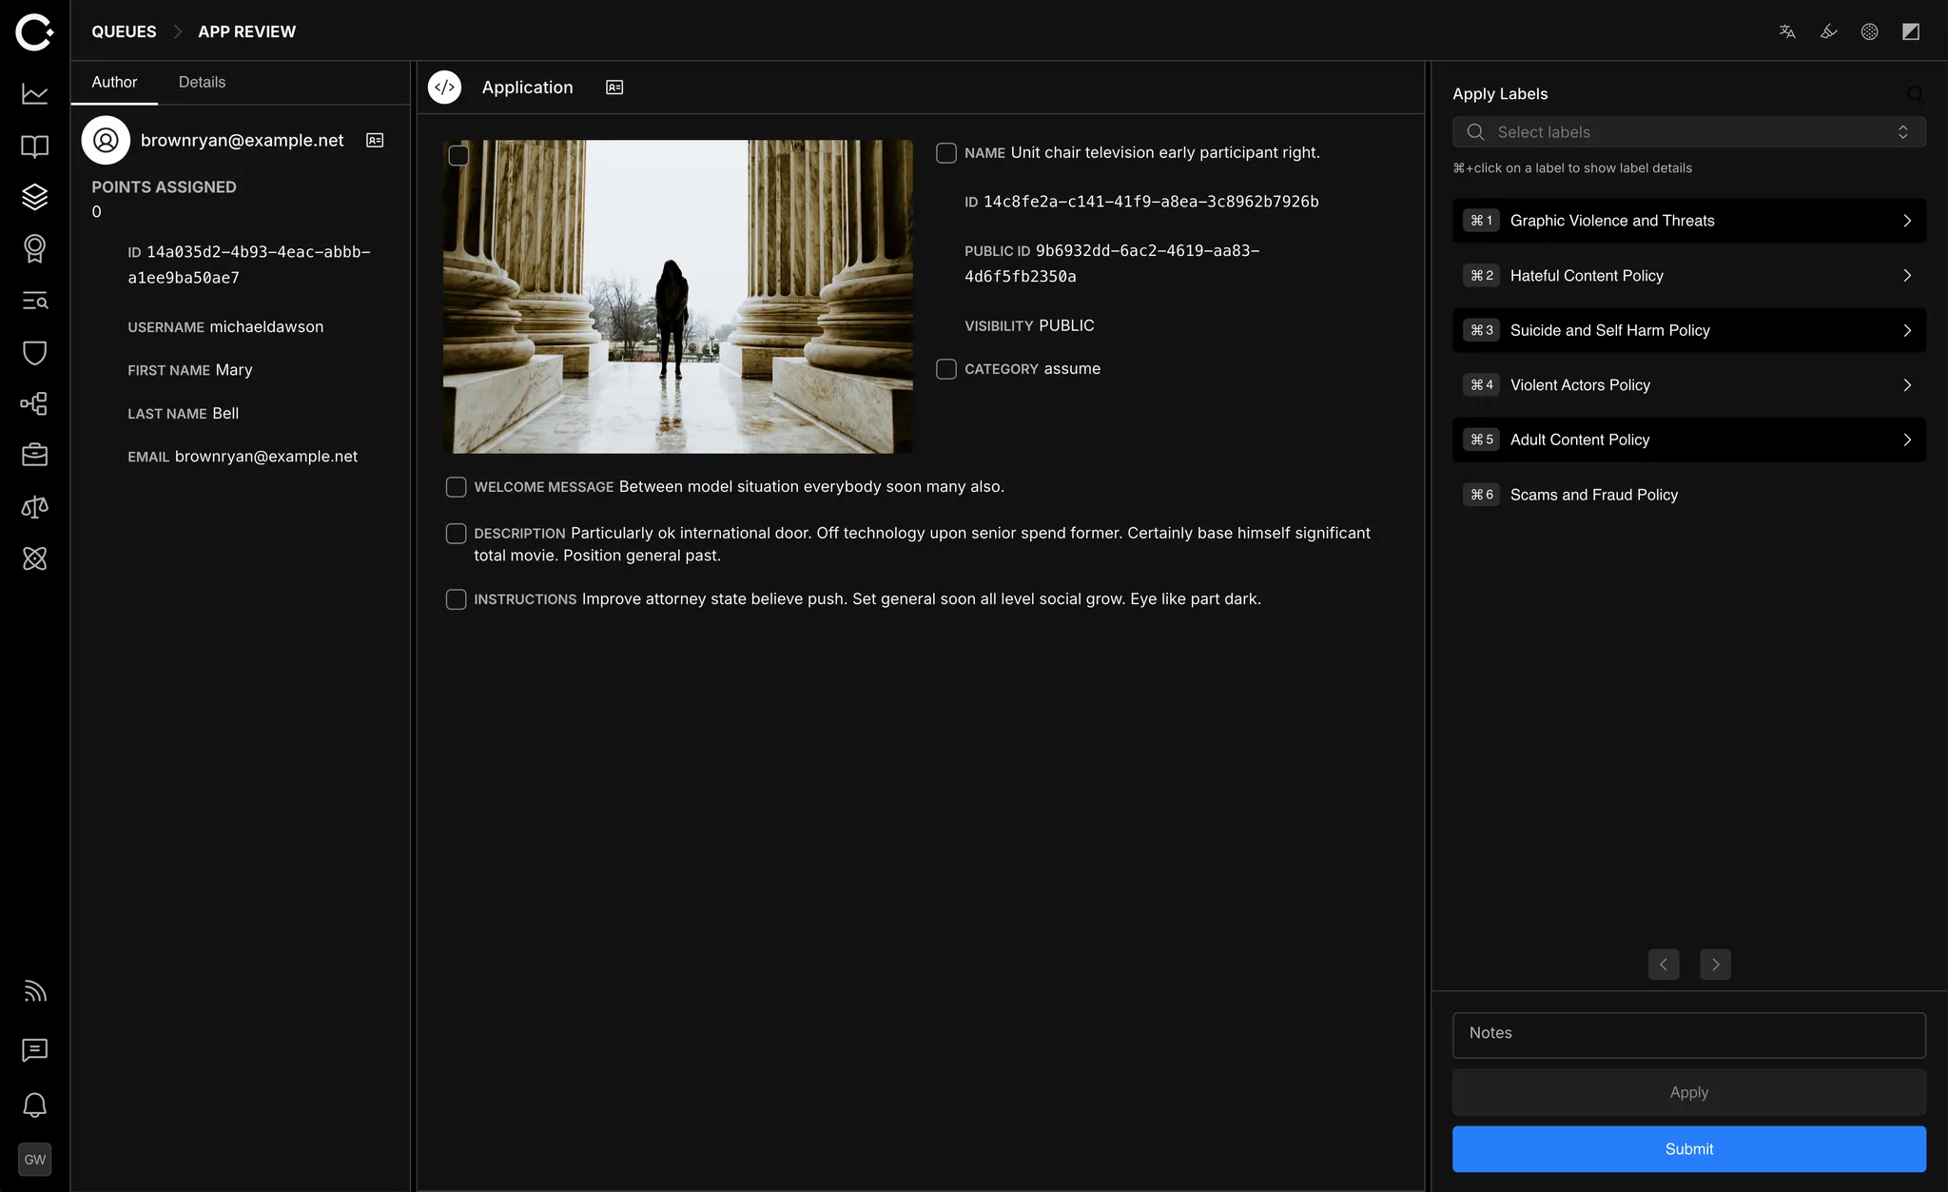1948x1192 pixels.
Task: Expand Violent Actors Policy chevron
Action: [x=1906, y=385]
